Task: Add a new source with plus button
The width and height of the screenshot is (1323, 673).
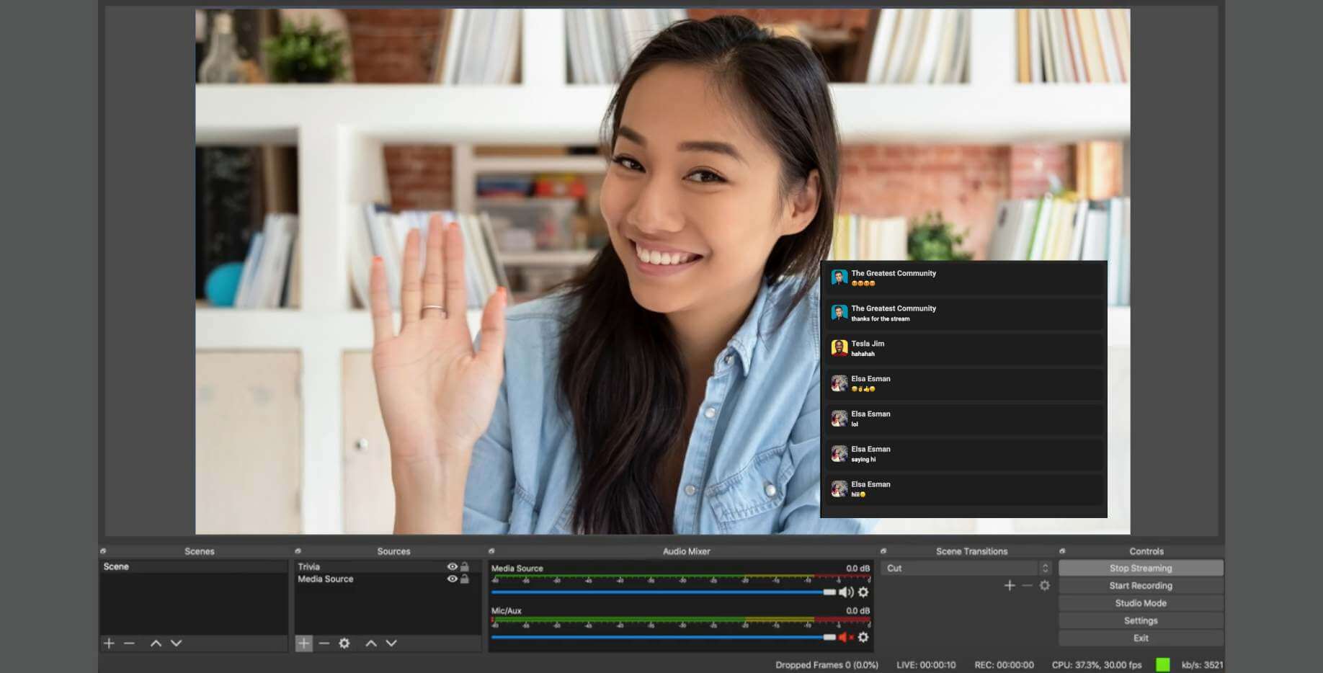Action: 304,643
